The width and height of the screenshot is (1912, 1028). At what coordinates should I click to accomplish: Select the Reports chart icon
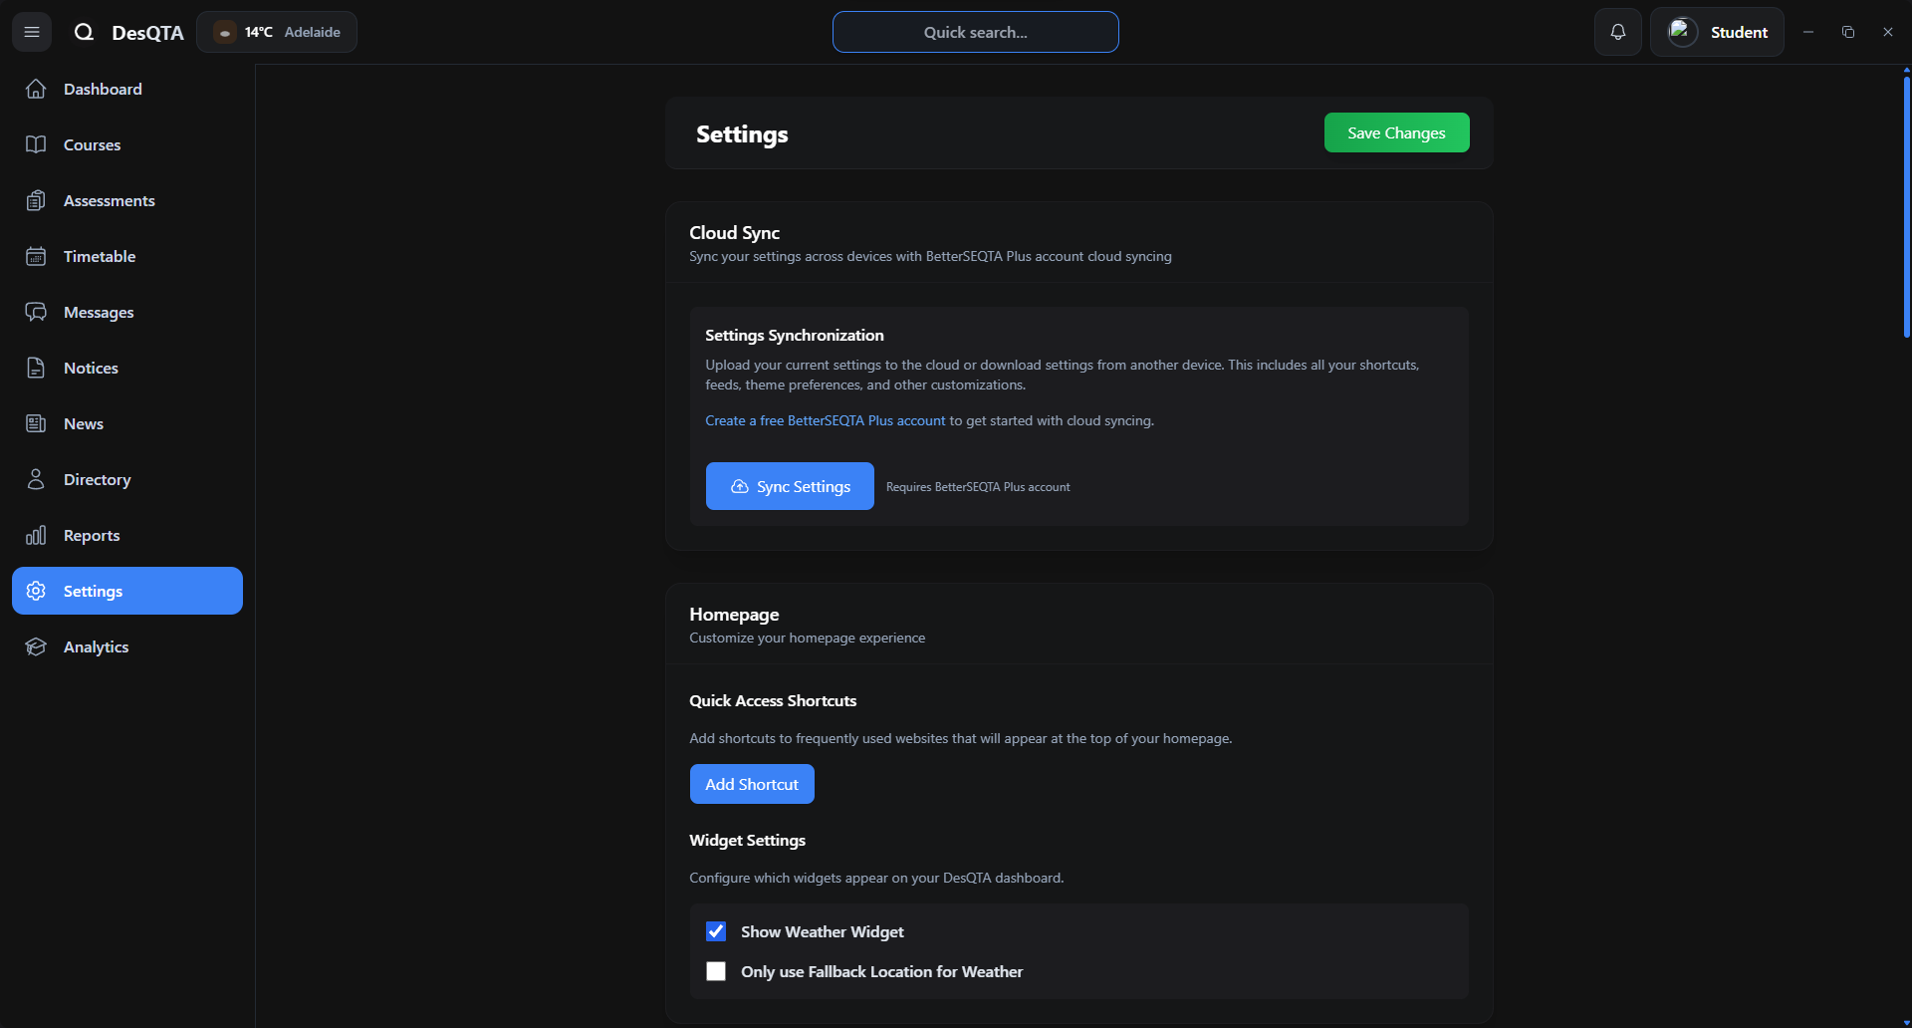tap(36, 535)
